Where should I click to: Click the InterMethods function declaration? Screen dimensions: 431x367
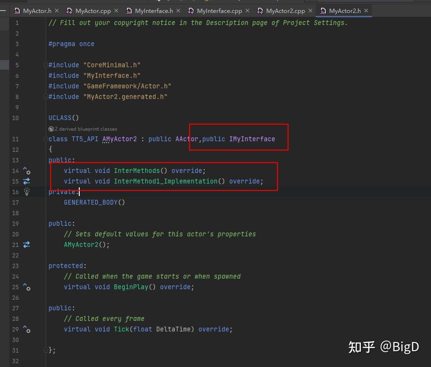pyautogui.click(x=136, y=171)
